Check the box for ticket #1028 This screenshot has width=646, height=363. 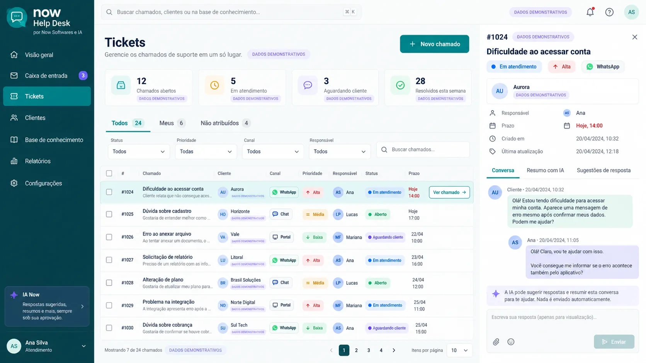109,283
